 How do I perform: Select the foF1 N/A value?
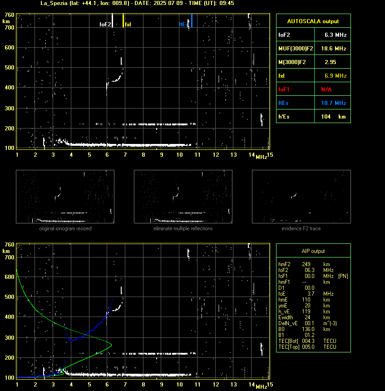click(x=326, y=89)
